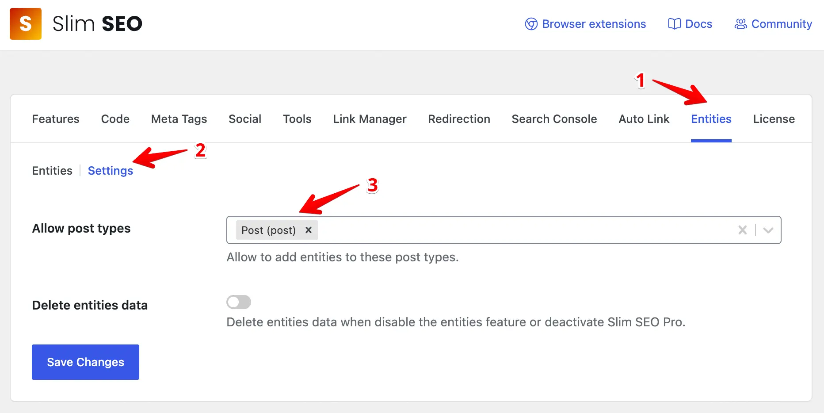This screenshot has height=413, width=824.
Task: Visit the Community link
Action: (773, 24)
